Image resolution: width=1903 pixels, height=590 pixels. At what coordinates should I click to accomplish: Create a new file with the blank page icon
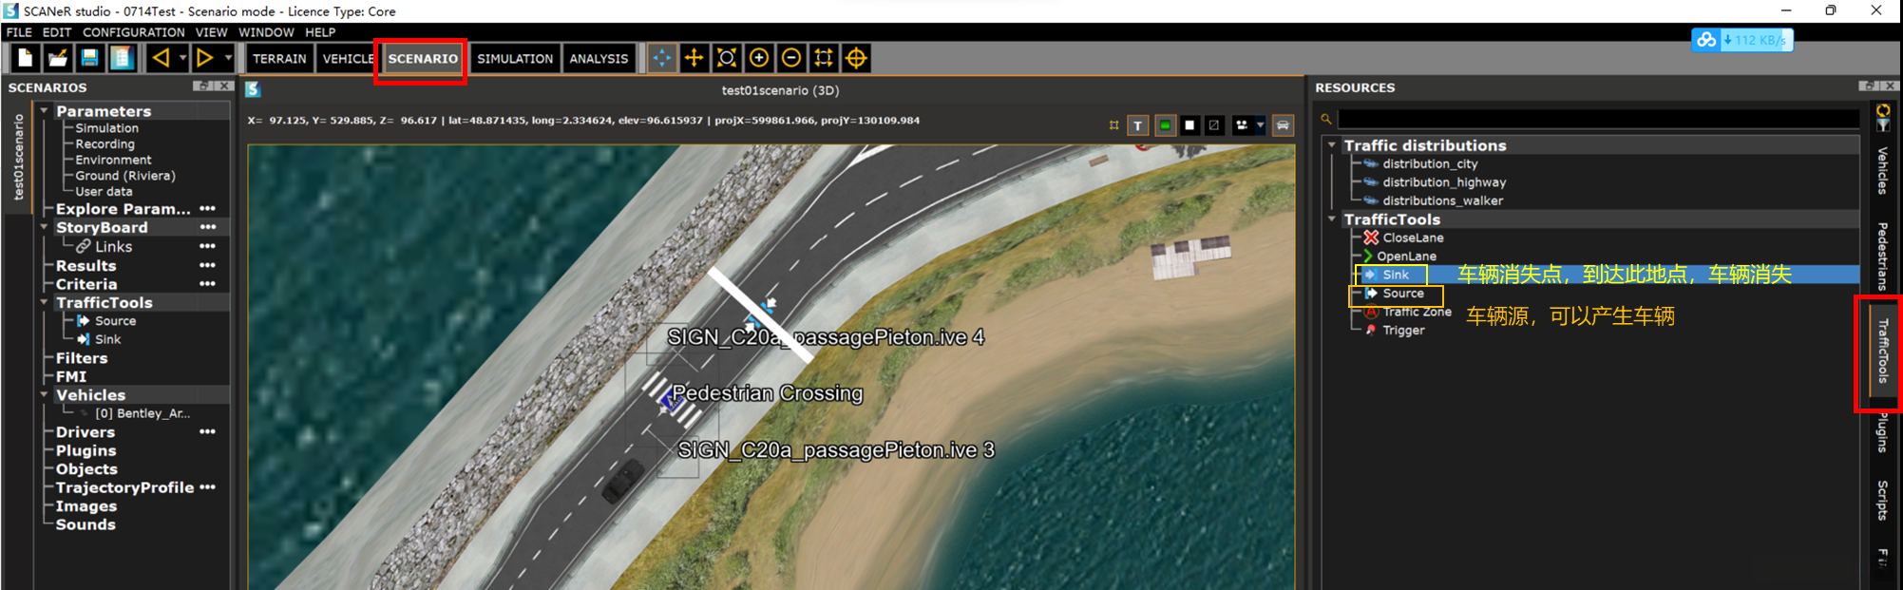(x=26, y=58)
